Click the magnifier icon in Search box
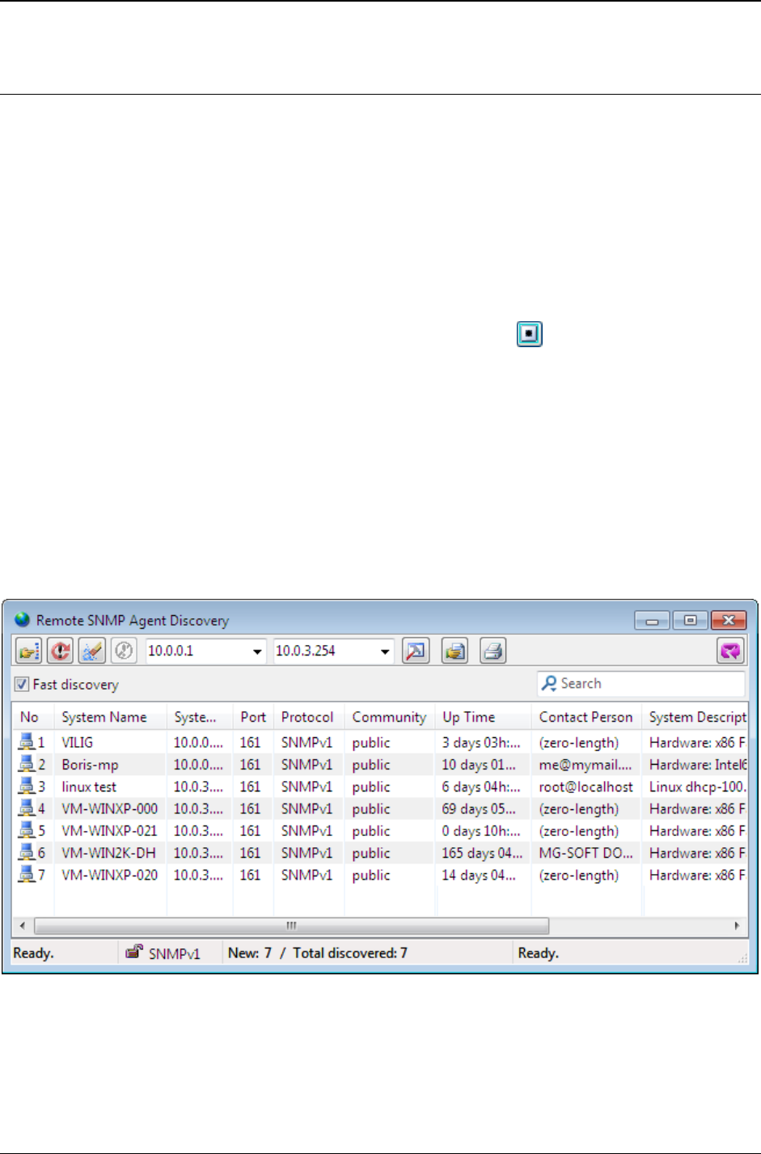This screenshot has width=761, height=1154. (x=549, y=684)
